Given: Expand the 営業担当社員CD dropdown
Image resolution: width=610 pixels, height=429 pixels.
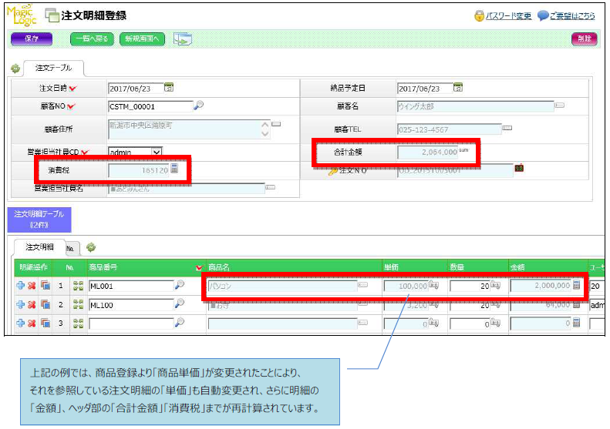Looking at the screenshot, I should 157,152.
